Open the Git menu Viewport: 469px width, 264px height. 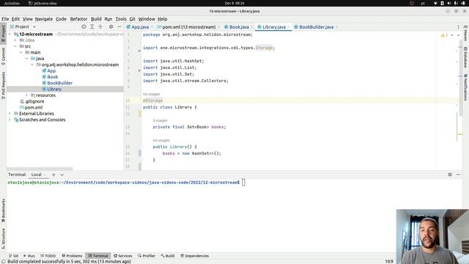(132, 19)
